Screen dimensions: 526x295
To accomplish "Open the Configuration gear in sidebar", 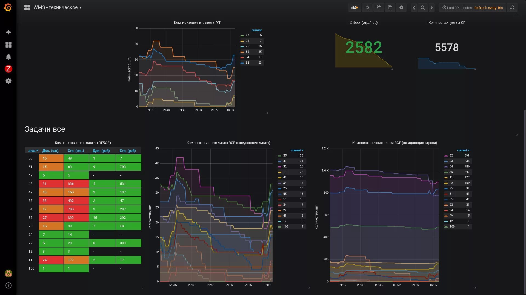I will (8, 81).
